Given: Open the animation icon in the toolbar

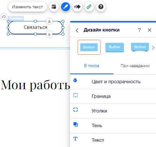Looking at the screenshot, I should 77,7.
